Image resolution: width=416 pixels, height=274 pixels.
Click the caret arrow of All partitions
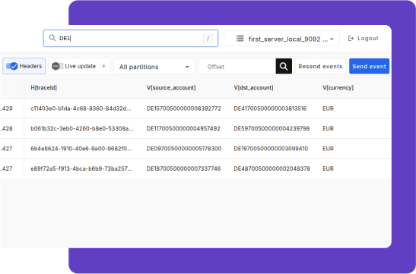coord(187,67)
